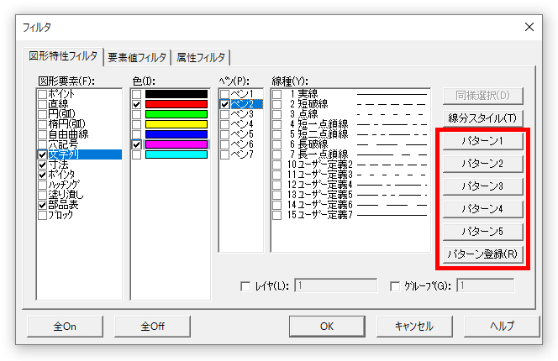Check line type 7 長一点鎖線
The image size is (558, 361).
(276, 154)
